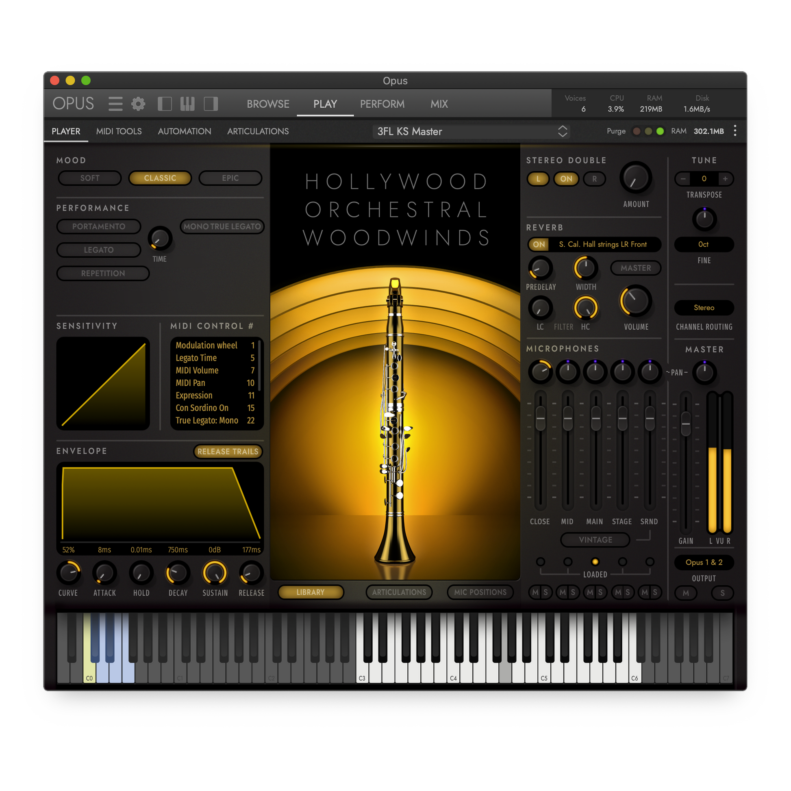Screen dimensions: 791x791
Task: Switch to the Browse page
Action: (268, 104)
